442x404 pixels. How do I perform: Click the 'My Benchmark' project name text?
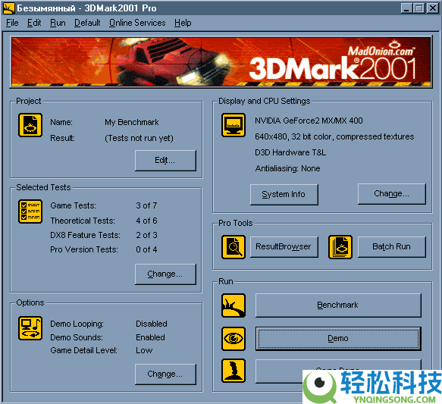pyautogui.click(x=132, y=122)
